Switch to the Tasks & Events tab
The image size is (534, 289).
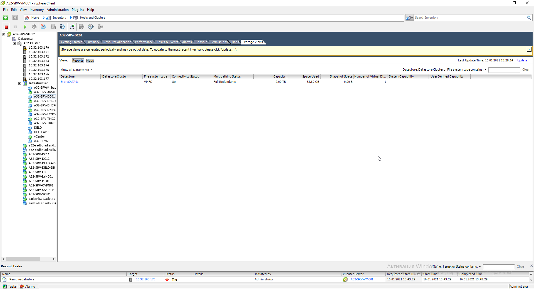(167, 42)
